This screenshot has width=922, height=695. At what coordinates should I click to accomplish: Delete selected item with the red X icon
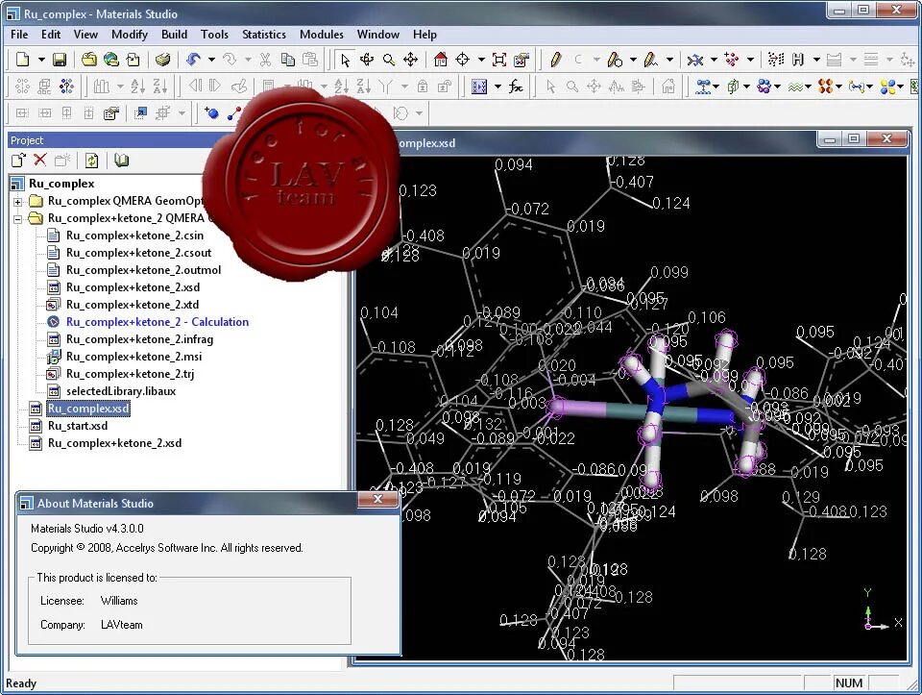tap(40, 161)
